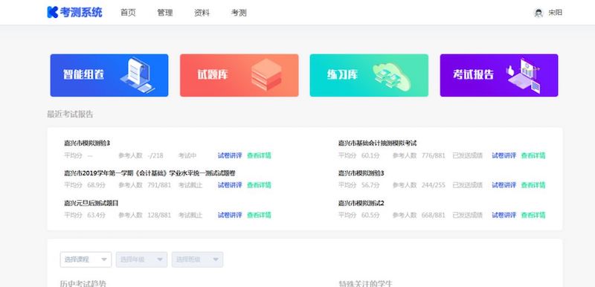Open 嘉兴市模拟测验3 exam with 244/255 participants
This screenshot has width=595, height=287.
point(361,173)
